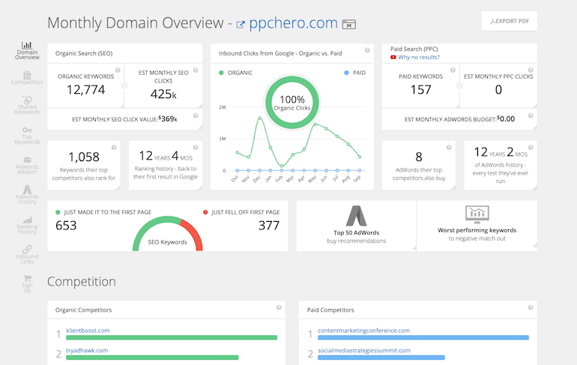This screenshot has width=577, height=365.
Task: Click the external link icon before ppchero.com
Action: pyautogui.click(x=241, y=25)
